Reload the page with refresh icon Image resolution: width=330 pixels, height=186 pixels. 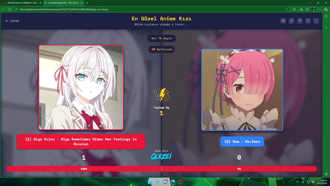pos(10,9)
